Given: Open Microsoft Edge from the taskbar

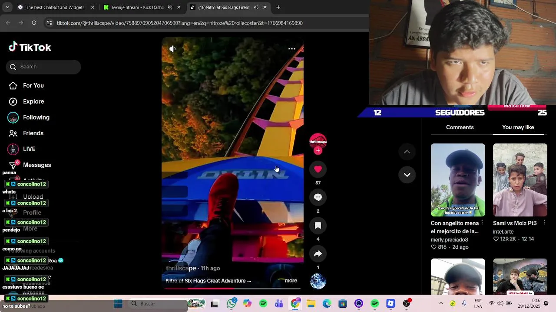Looking at the screenshot, I should 327,304.
